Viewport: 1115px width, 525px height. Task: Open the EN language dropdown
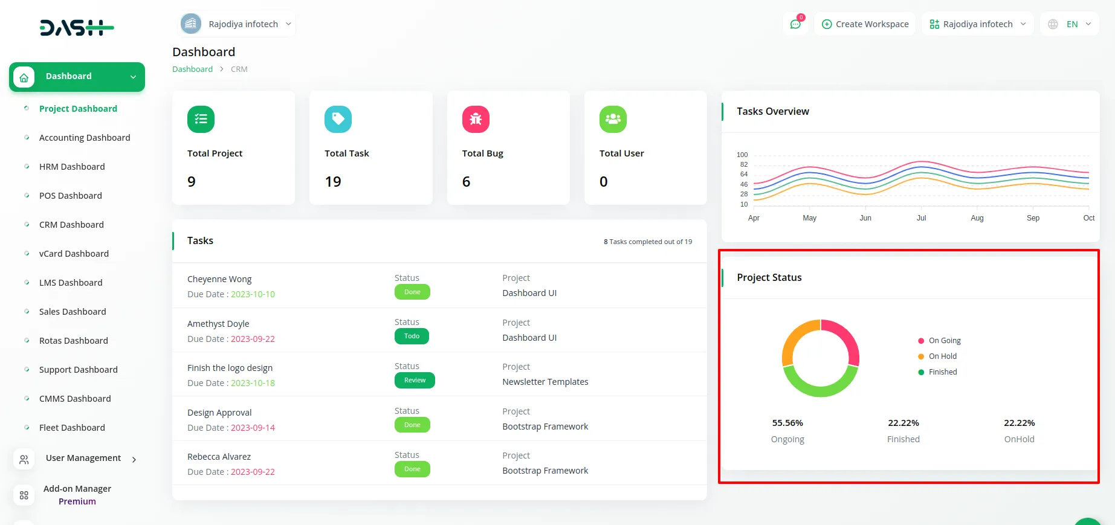pos(1070,24)
